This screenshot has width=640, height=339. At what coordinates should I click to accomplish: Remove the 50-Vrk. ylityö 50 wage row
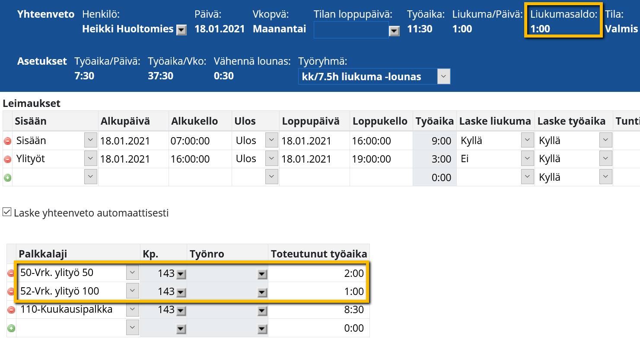pyautogui.click(x=11, y=273)
